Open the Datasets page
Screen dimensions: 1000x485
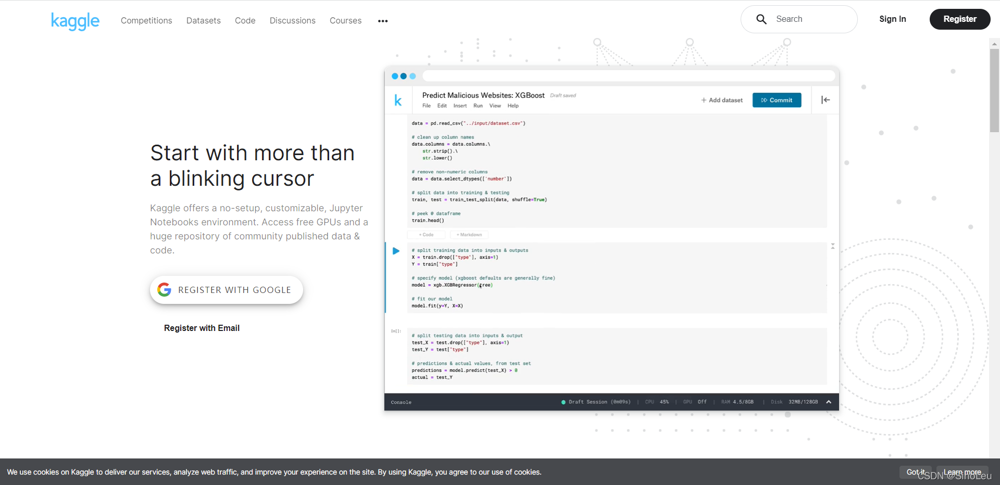(x=204, y=20)
